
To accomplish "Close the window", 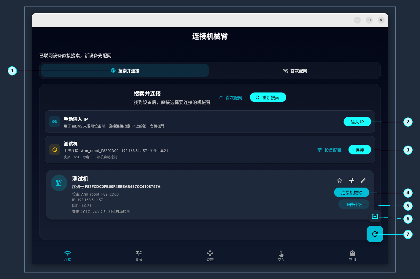I will pyautogui.click(x=381, y=20).
